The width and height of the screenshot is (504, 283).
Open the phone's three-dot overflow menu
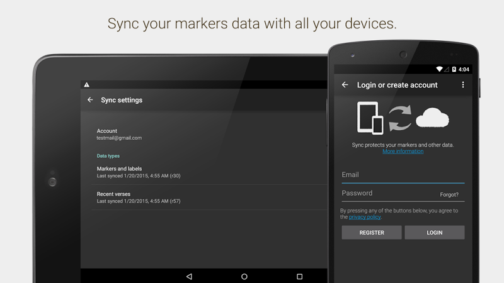[463, 85]
